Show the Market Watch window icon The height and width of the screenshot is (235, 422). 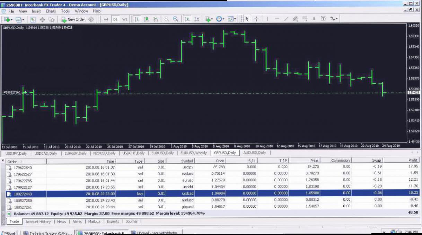click(33, 19)
